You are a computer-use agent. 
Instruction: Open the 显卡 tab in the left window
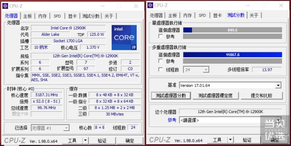click(72, 16)
